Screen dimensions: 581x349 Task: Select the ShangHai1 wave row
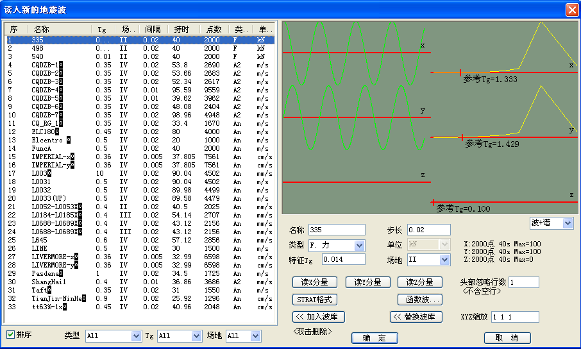click(x=140, y=282)
